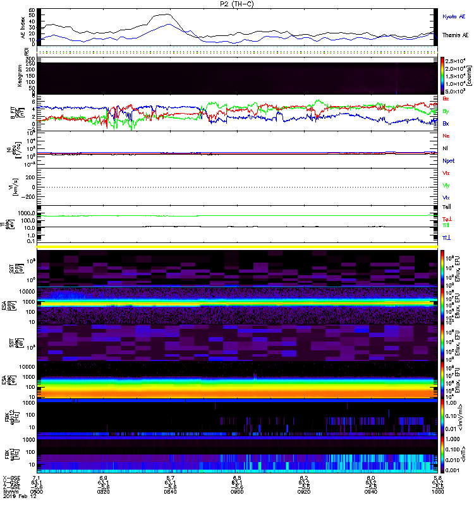Click the 1000 time tick label
474x505 pixels.
(x=437, y=492)
